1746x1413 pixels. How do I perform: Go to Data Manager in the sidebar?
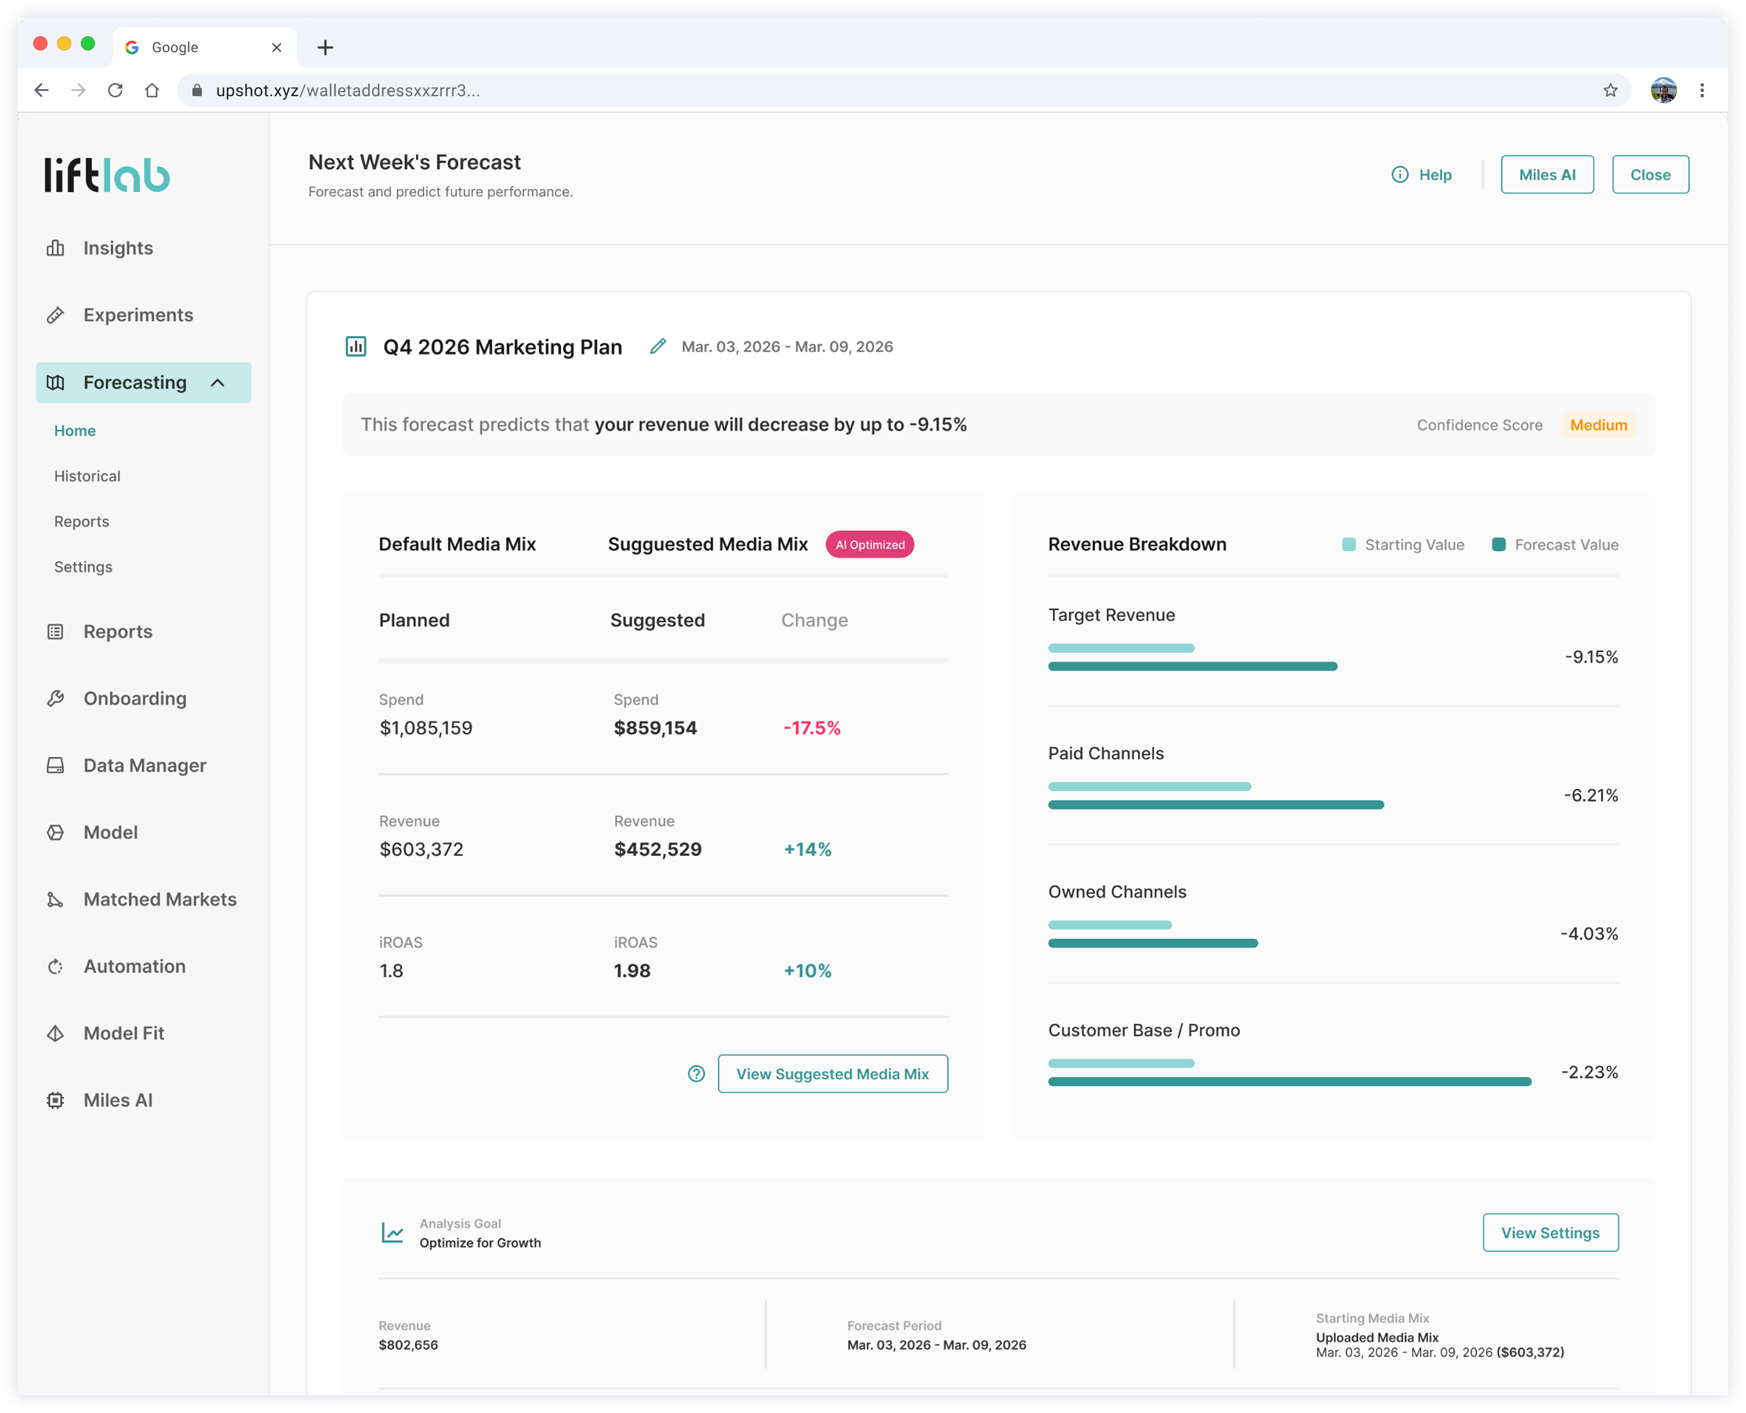pyautogui.click(x=144, y=766)
